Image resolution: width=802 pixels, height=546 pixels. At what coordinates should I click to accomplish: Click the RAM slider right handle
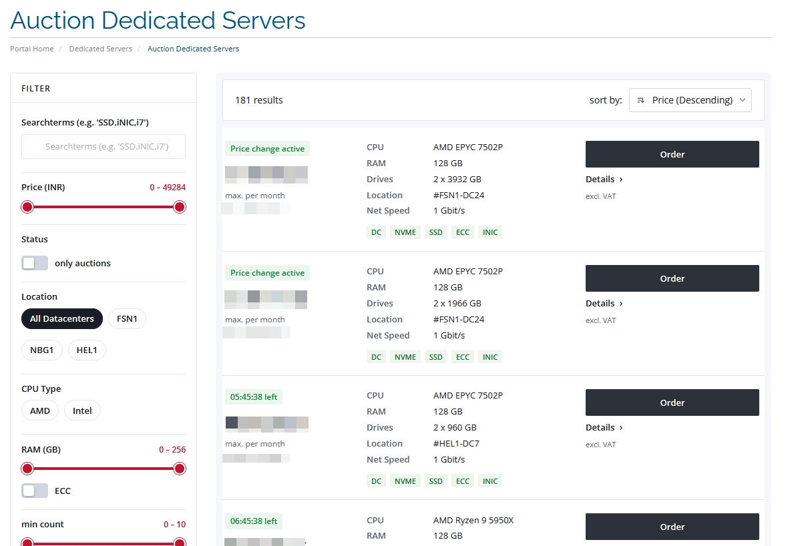point(180,469)
